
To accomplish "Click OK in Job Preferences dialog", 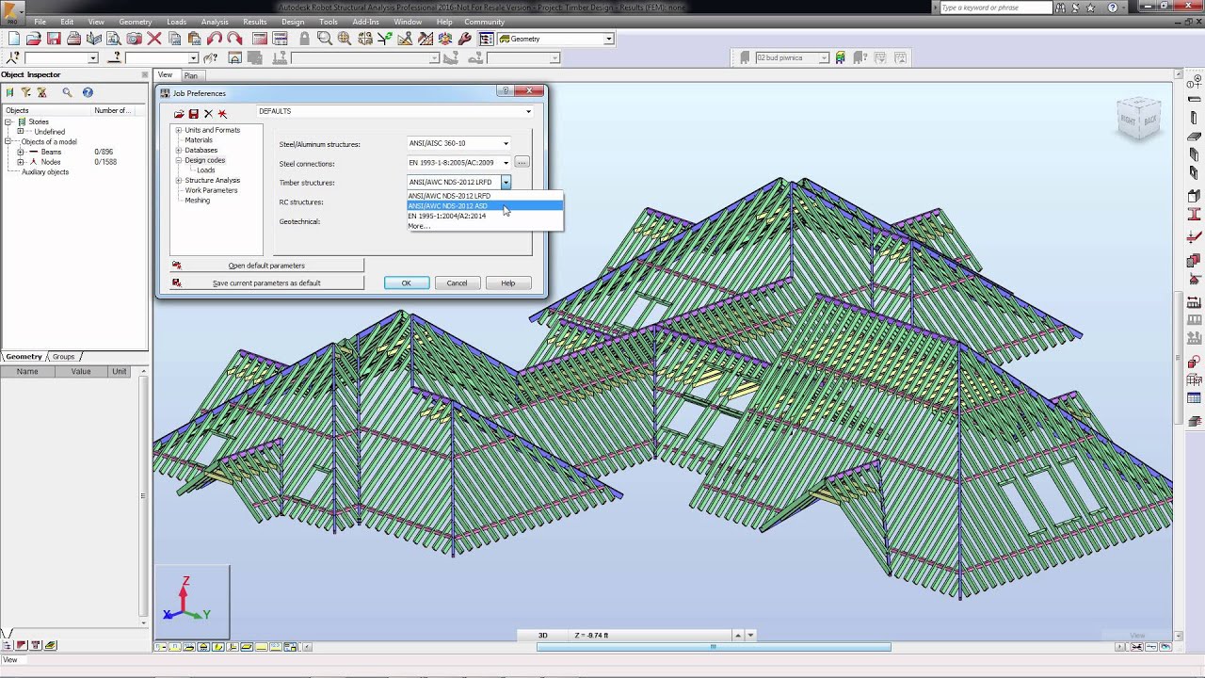I will point(406,282).
